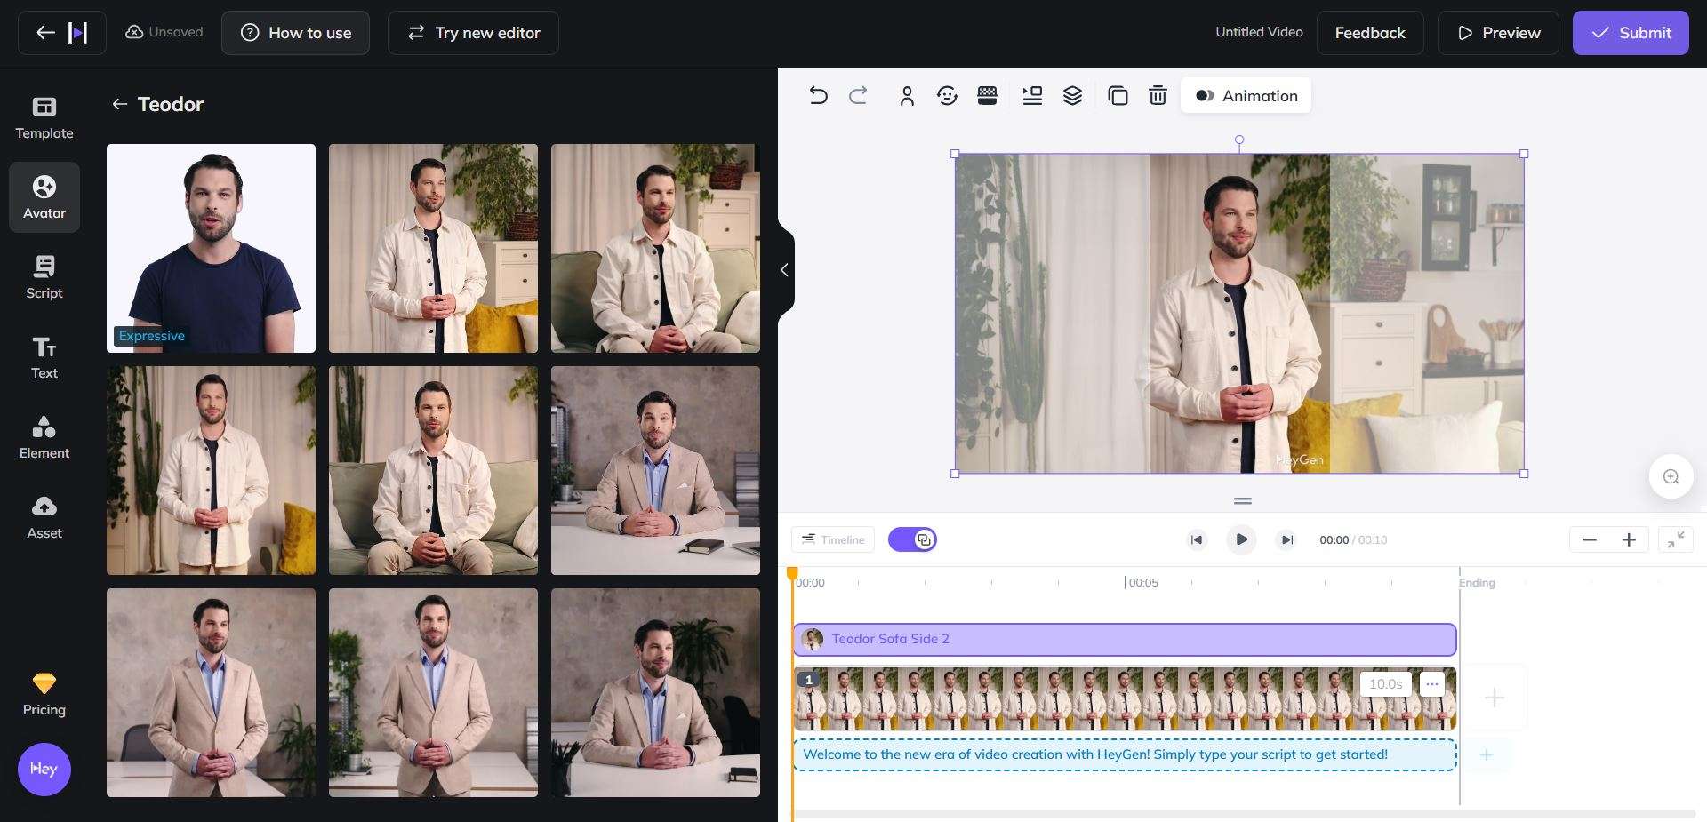The height and width of the screenshot is (822, 1707).
Task: Open the Script sidebar tab
Action: tap(44, 277)
